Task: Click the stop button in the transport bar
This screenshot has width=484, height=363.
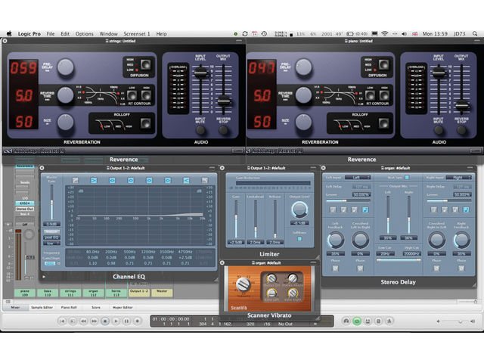Action: tap(105, 321)
